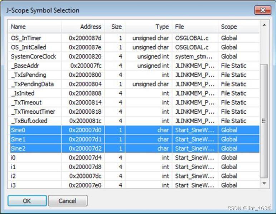
Task: Sort by the Scope column header
Action: coord(238,27)
